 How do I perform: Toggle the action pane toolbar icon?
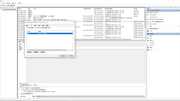(x=13, y=6)
